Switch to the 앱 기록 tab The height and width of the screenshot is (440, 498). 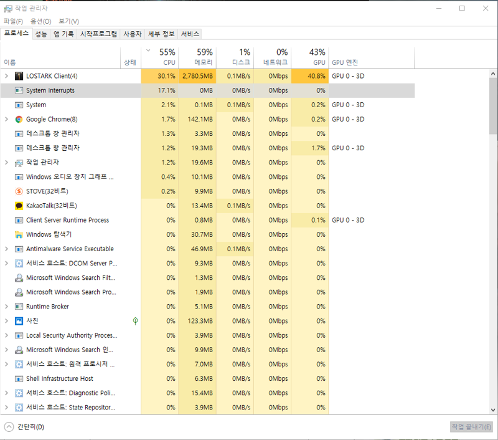63,34
